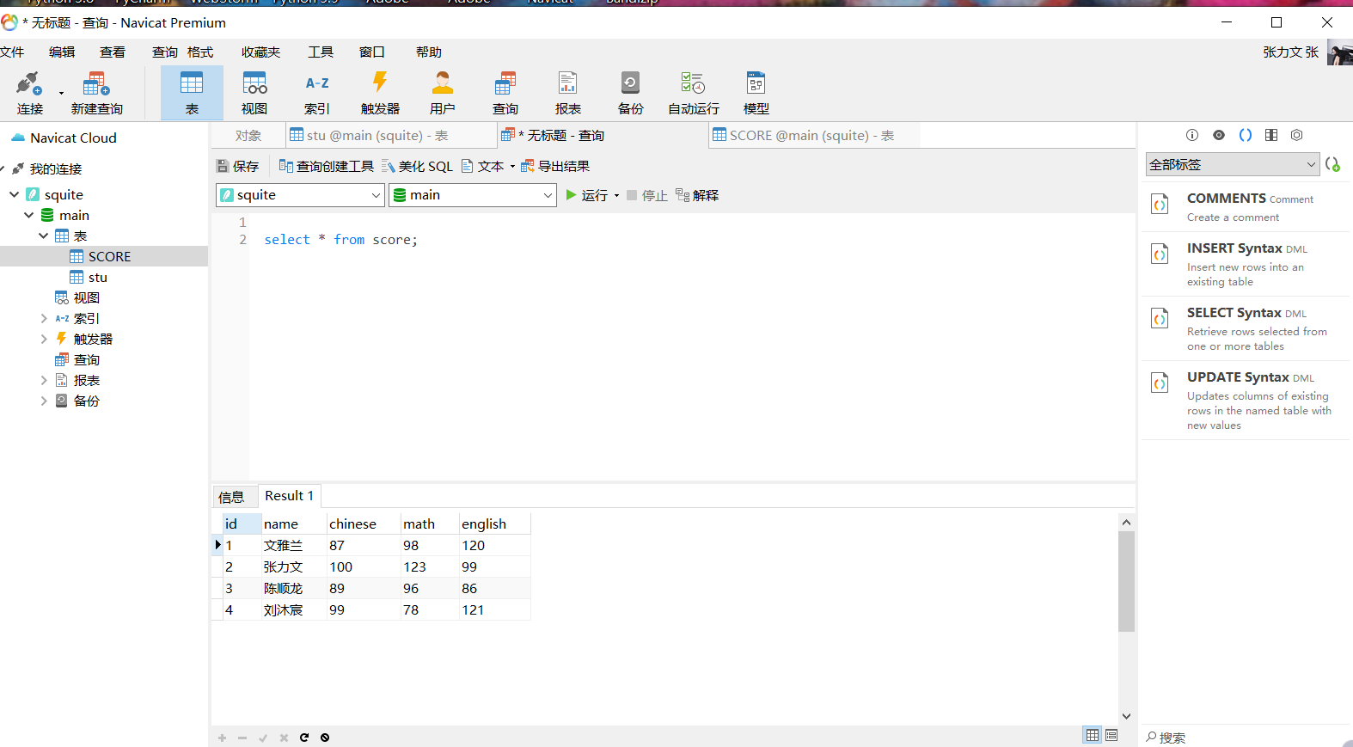The width and height of the screenshot is (1353, 747).
Task: Add new snippet with plus brackets icon
Action: 1333,164
